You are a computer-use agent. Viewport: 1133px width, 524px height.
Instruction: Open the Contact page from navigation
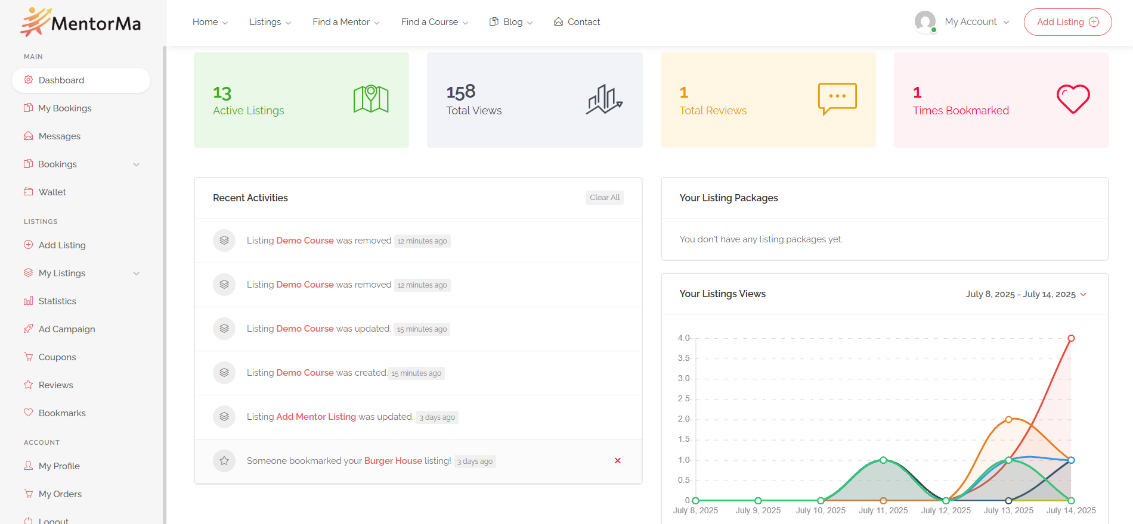[577, 22]
